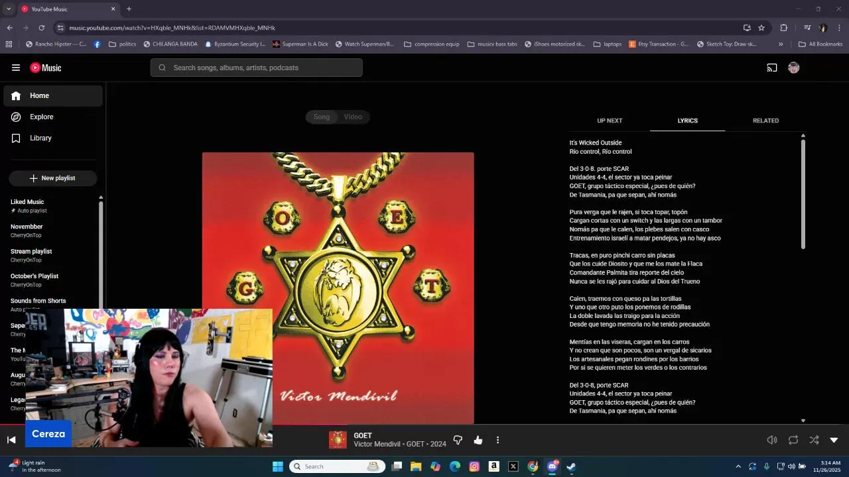Open the Novembber playlist
Viewport: 849px width, 477px height.
point(52,231)
